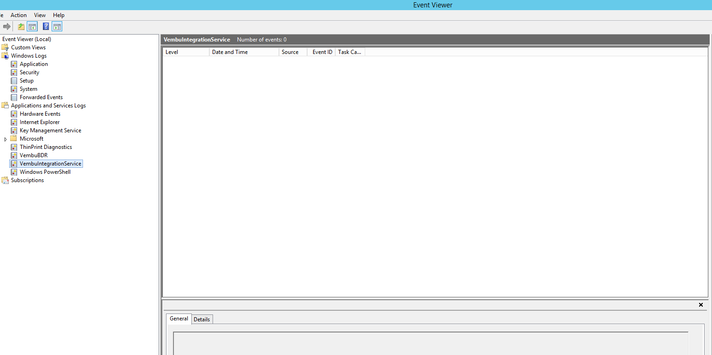Open Help via the question mark icon
Screen dimensions: 712x355
click(46, 27)
